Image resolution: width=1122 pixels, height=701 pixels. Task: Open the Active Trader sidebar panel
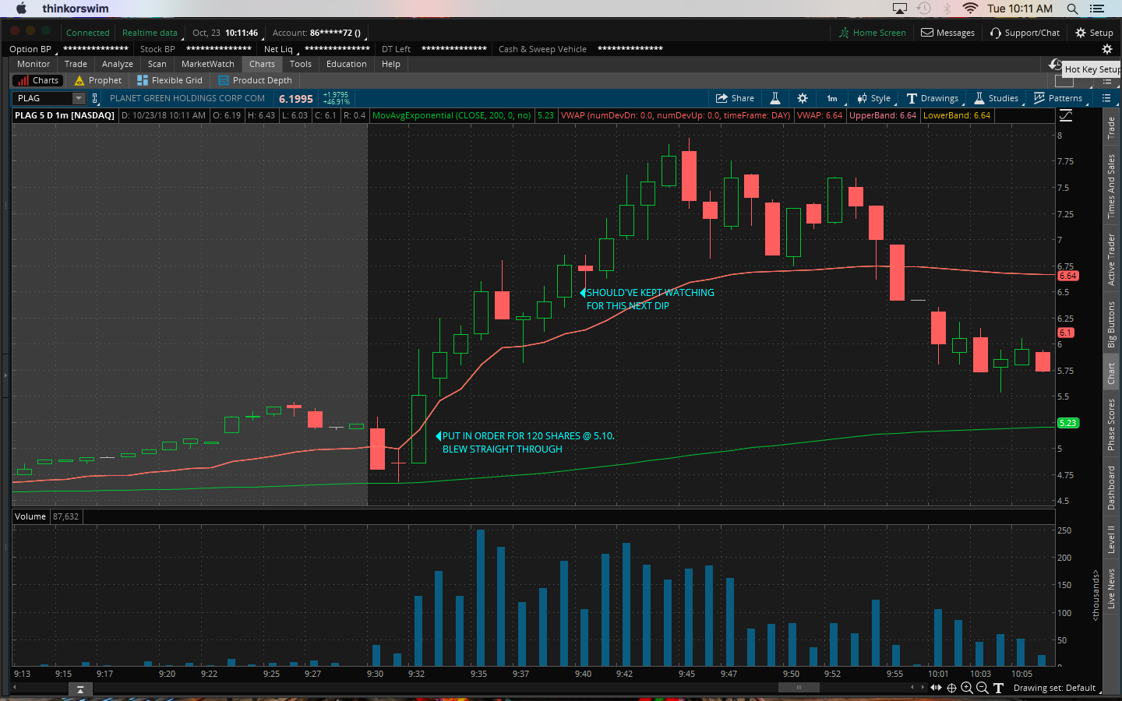click(1111, 259)
